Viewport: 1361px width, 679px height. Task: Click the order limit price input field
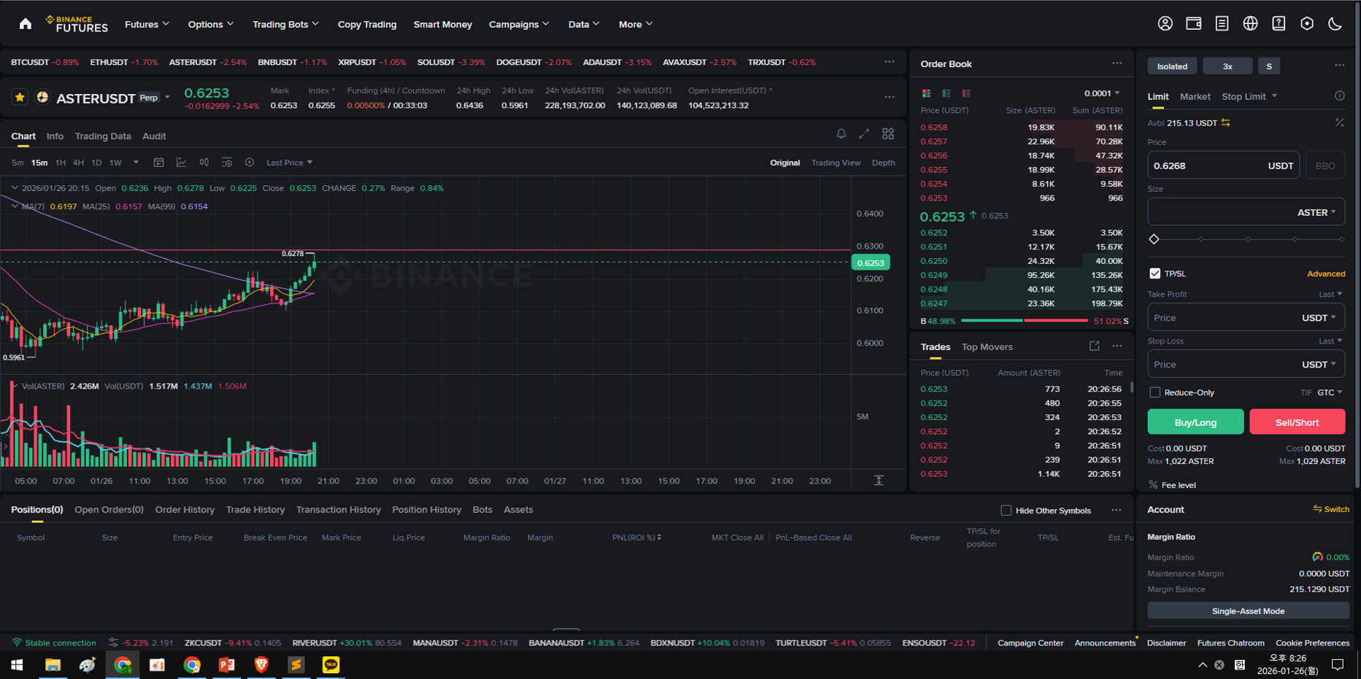click(1223, 166)
